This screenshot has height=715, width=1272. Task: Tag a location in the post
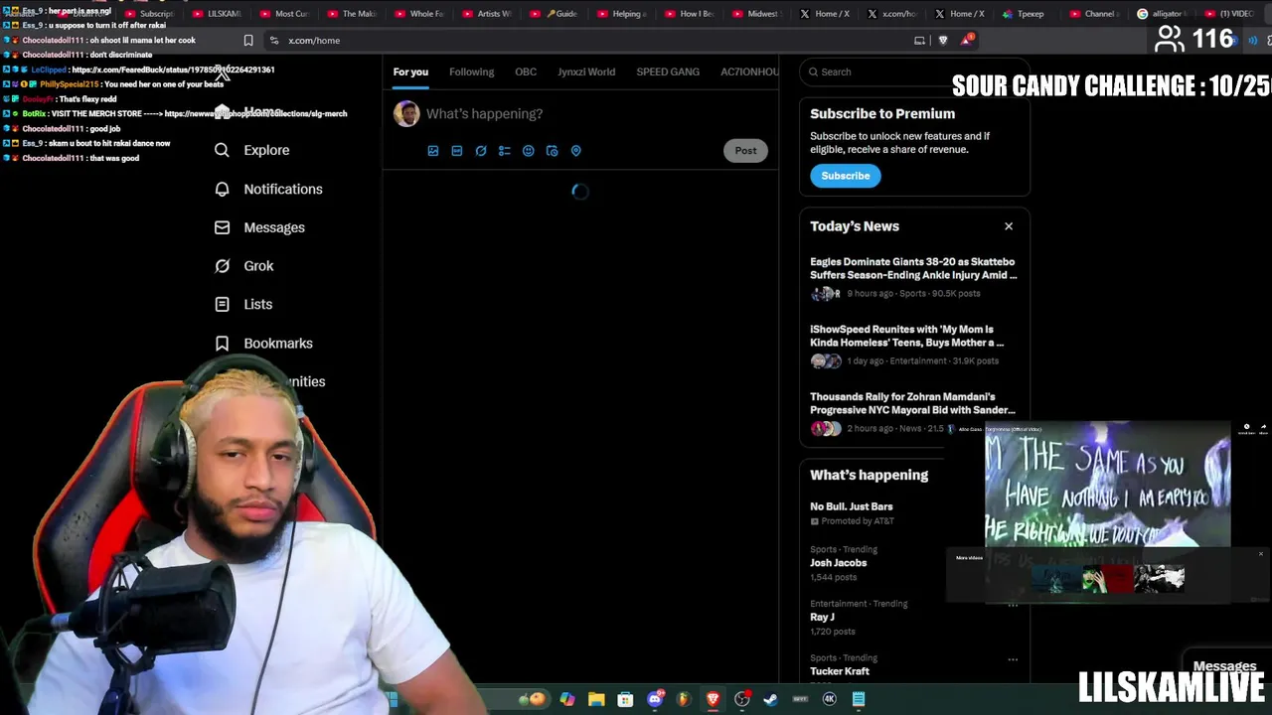point(576,151)
